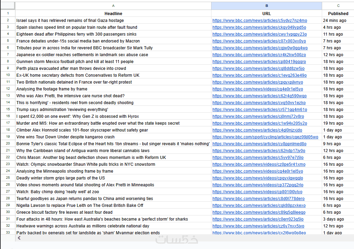
Task: Open the cr4k2kw500zo article link
Action: click(259, 55)
